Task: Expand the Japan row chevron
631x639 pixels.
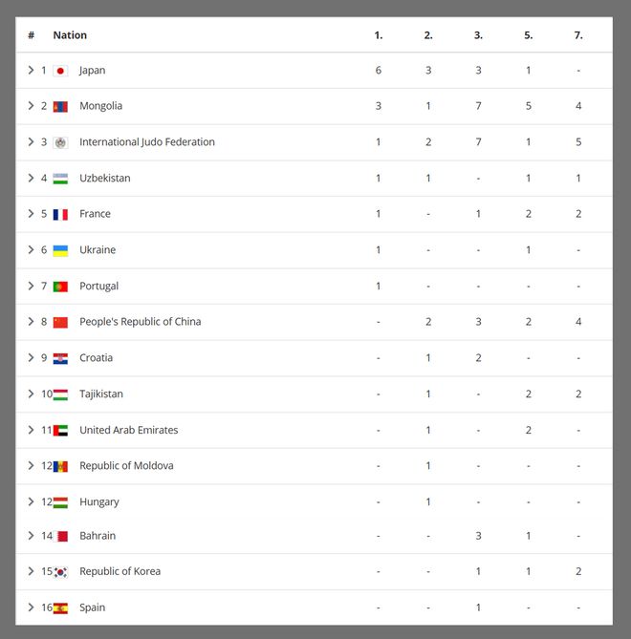Action: (x=31, y=70)
